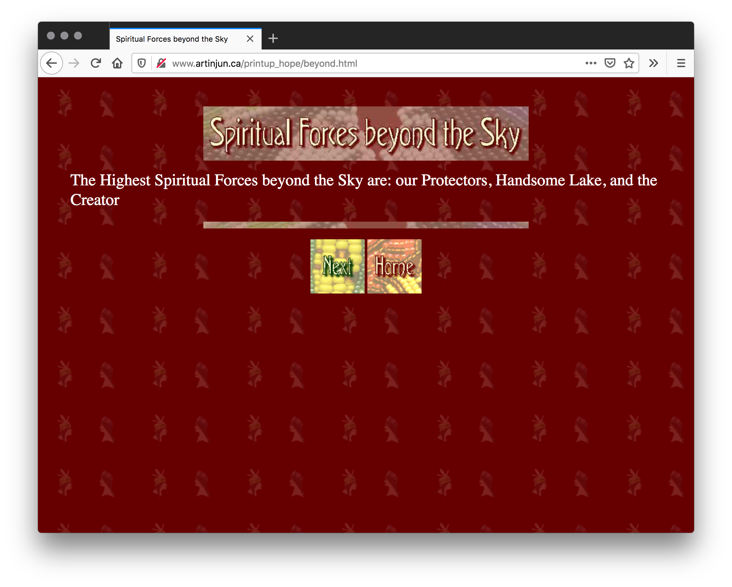
Task: Click the browser extensions icon
Action: click(654, 63)
